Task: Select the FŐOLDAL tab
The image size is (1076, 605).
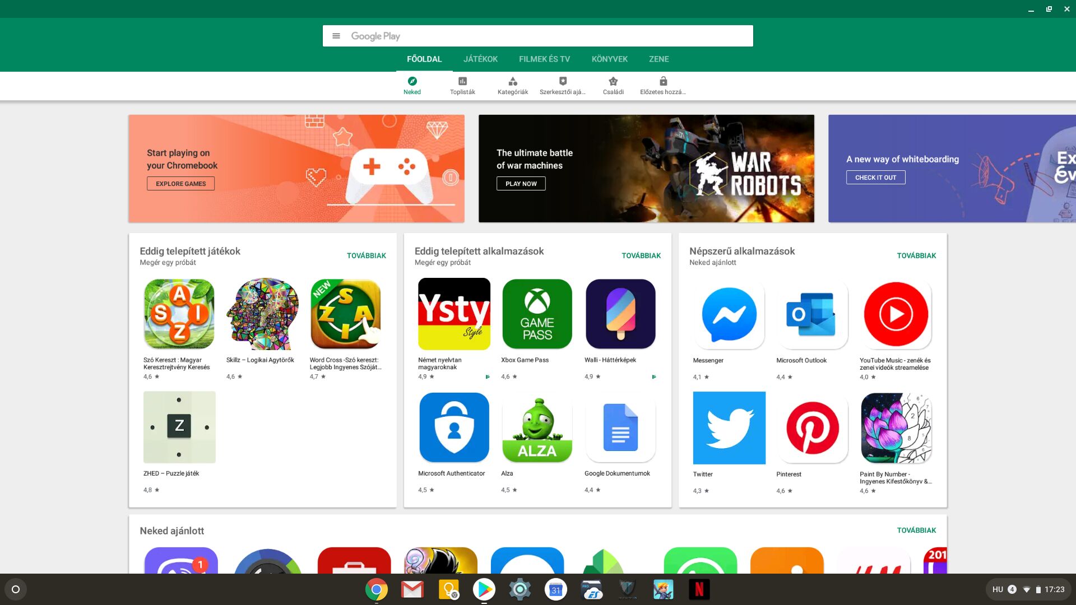Action: pos(424,59)
